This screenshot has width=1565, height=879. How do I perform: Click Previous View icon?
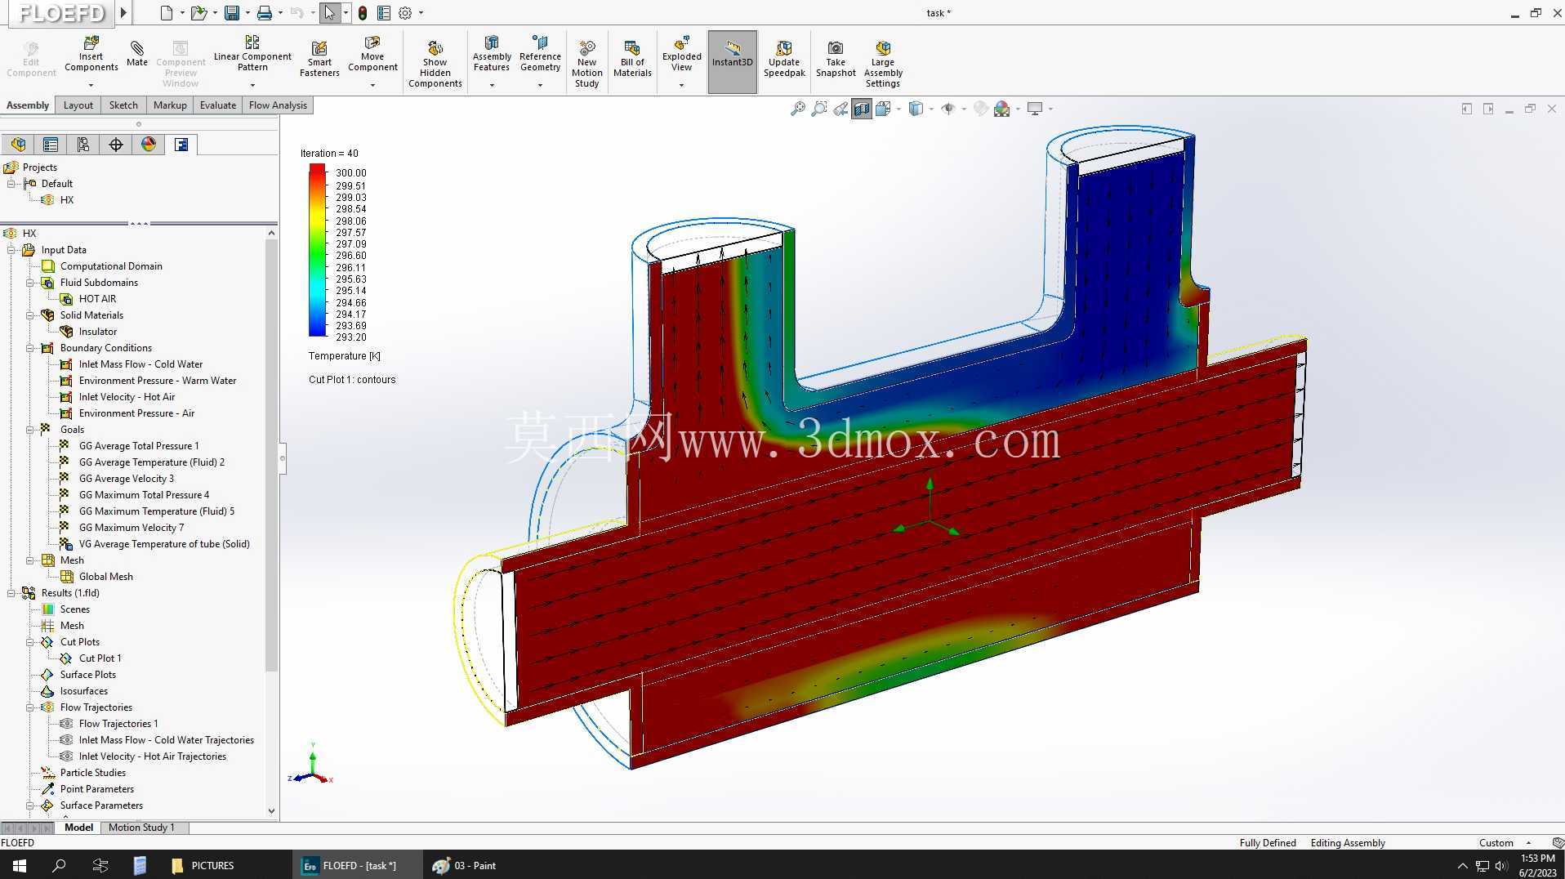pos(840,109)
